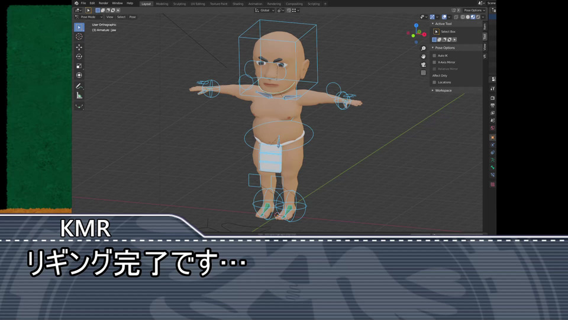568x320 pixels.
Task: Toggle viewport gizmos button
Action: pos(432,17)
